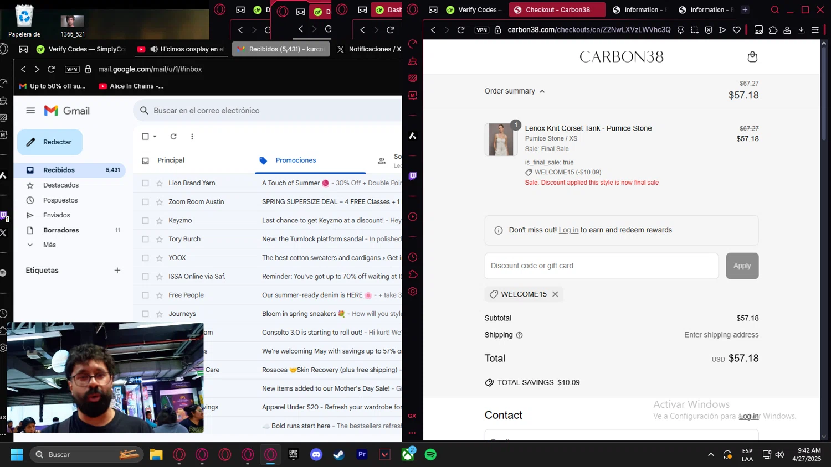Open the Recibidos inbox folder
This screenshot has height=467, width=831.
tap(70, 170)
